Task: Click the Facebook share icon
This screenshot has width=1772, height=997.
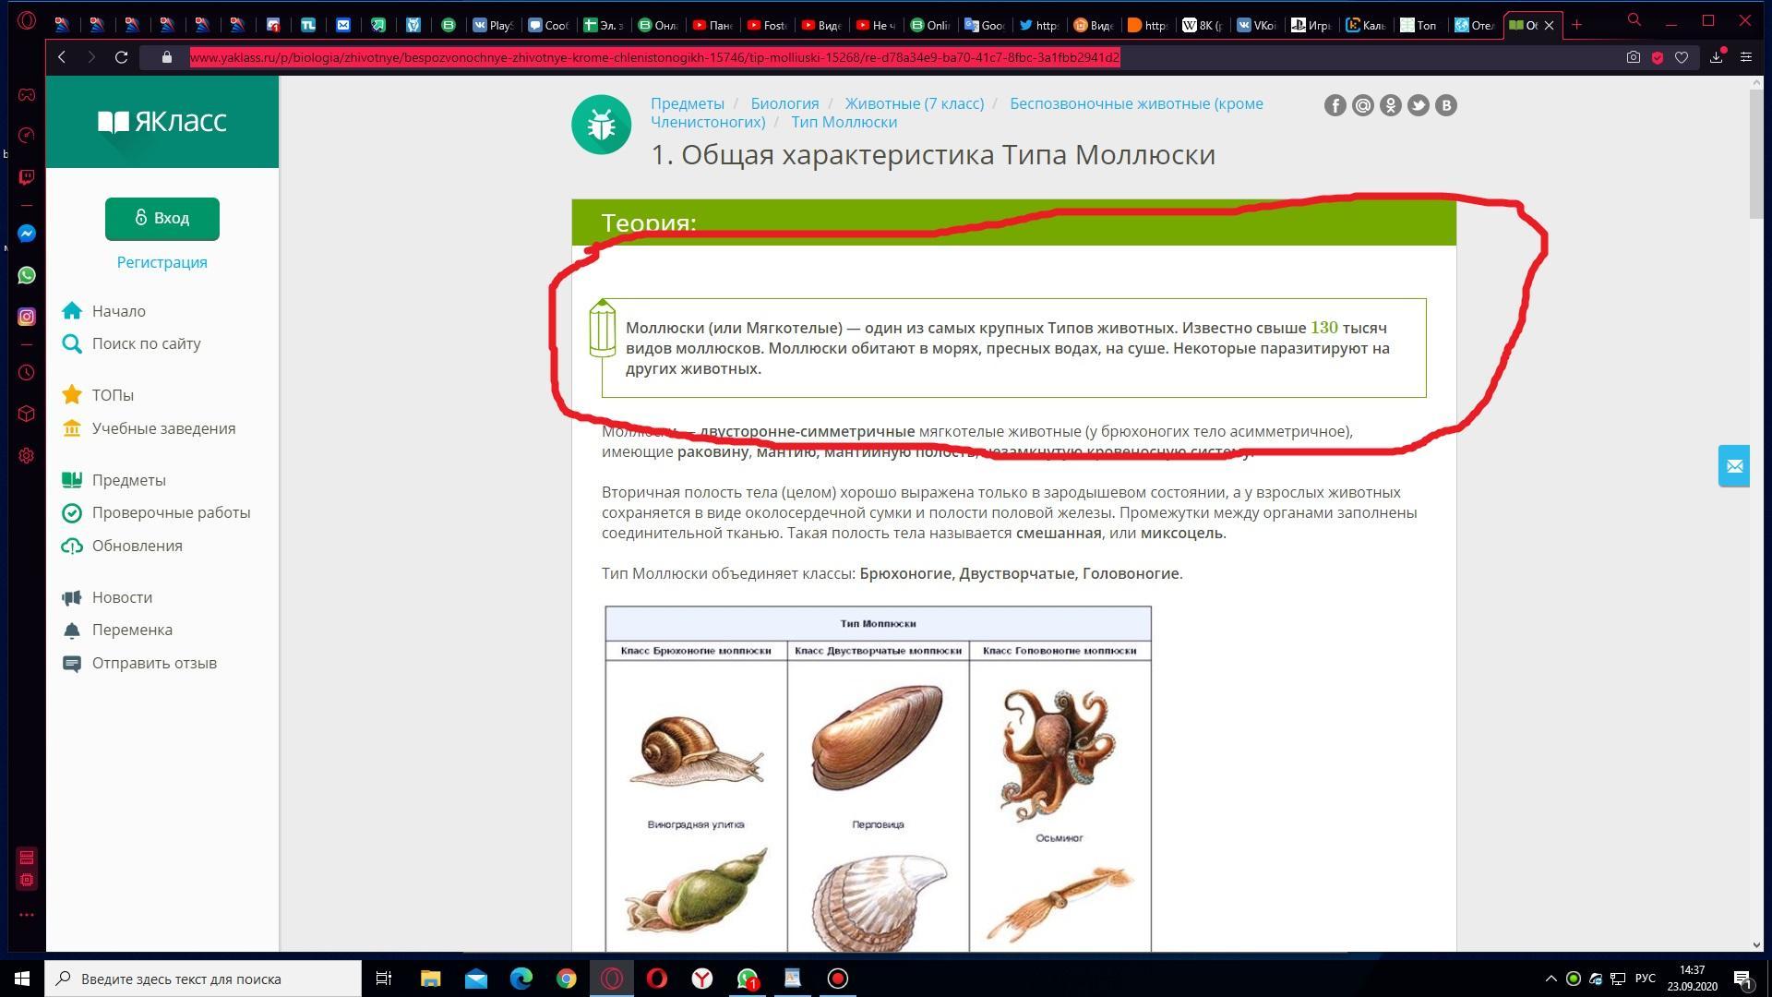Action: 1335,105
